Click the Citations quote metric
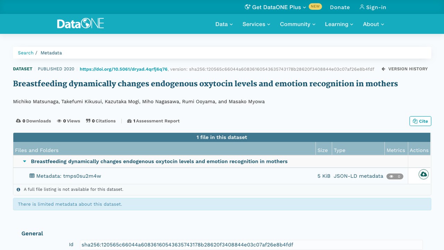Screen dimensions: 444x250 tap(101, 121)
